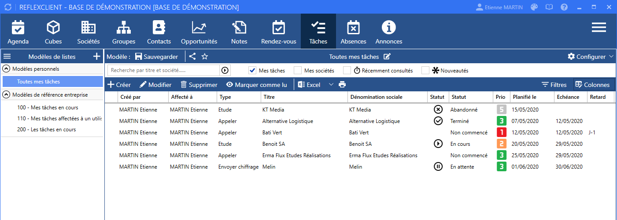
Task: Click the completed status icon for Alternative Logistique
Action: coord(438,121)
